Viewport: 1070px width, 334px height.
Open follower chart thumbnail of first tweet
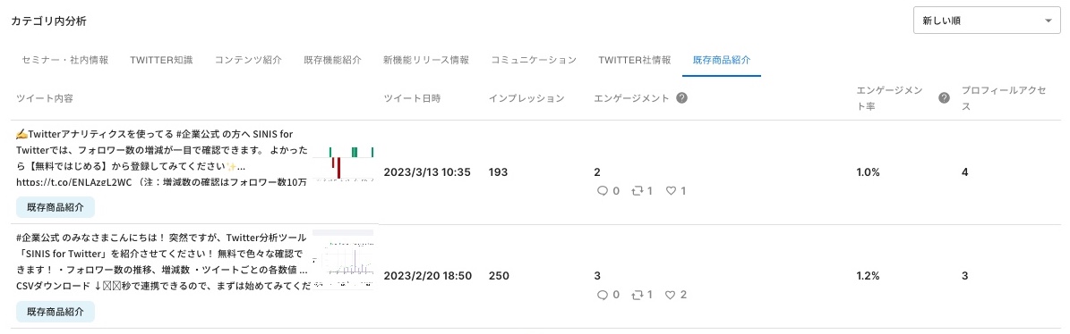[x=343, y=163]
